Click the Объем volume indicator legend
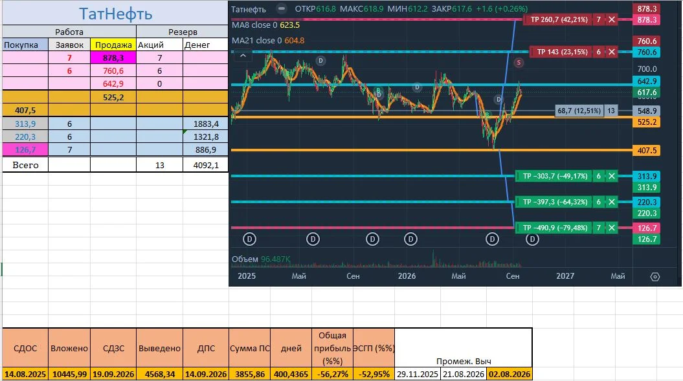 tap(260, 259)
